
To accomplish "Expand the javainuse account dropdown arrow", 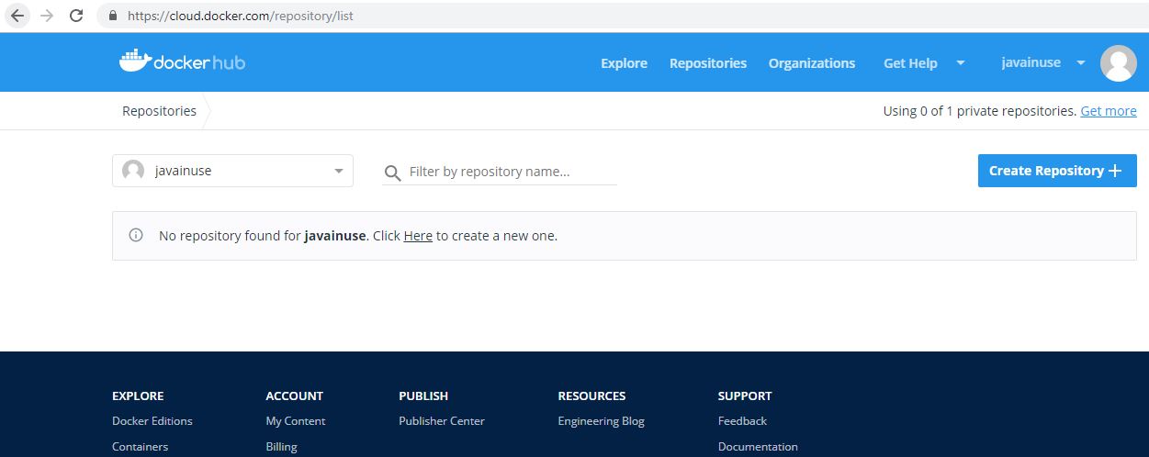I will click(x=1081, y=63).
